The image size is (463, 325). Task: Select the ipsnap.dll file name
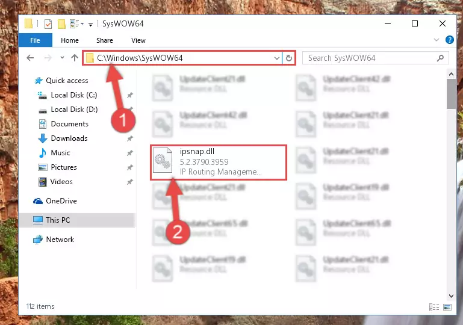[197, 152]
